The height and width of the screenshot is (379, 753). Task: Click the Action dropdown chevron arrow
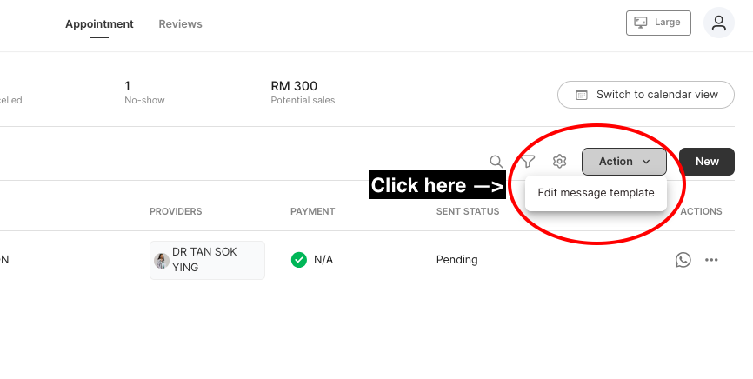pyautogui.click(x=646, y=162)
